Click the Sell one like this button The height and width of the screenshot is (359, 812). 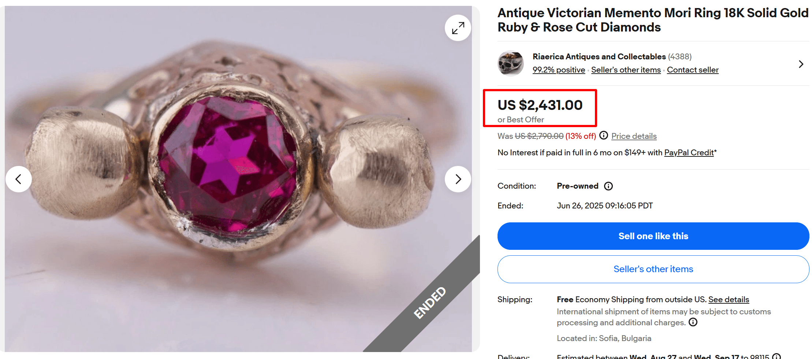653,236
